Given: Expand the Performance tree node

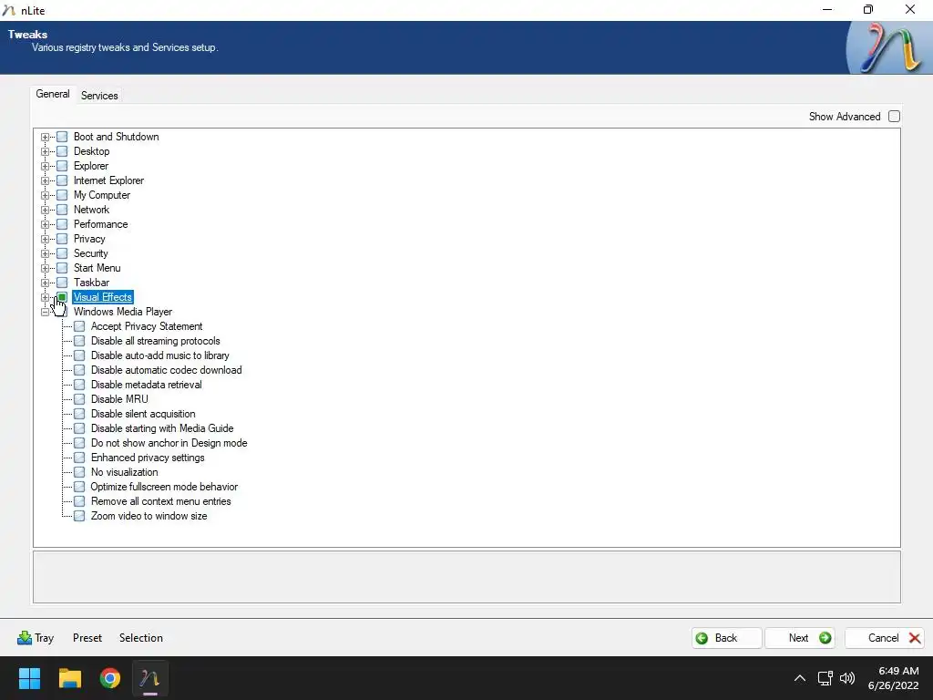Looking at the screenshot, I should pyautogui.click(x=46, y=224).
